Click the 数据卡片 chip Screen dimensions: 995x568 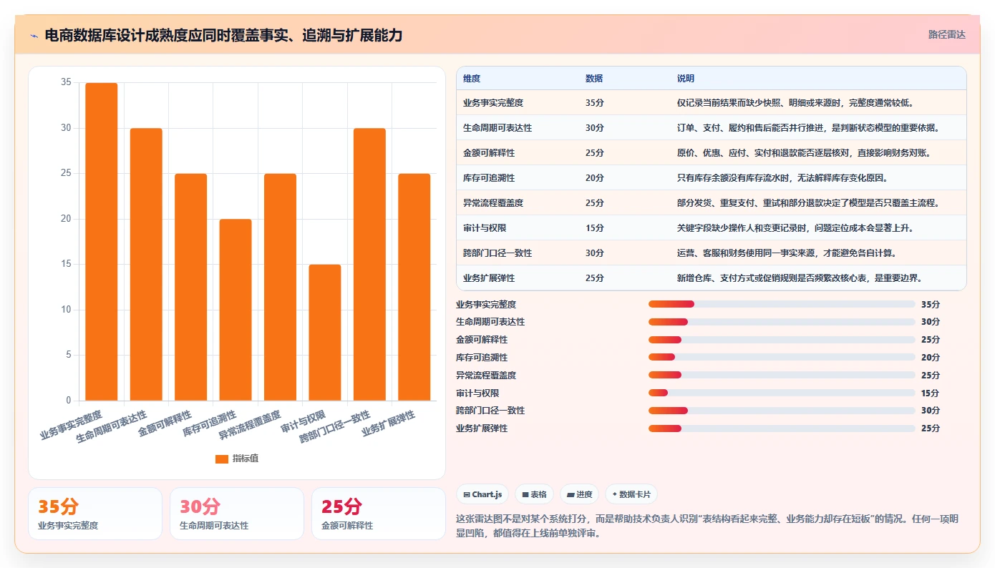[x=631, y=494]
